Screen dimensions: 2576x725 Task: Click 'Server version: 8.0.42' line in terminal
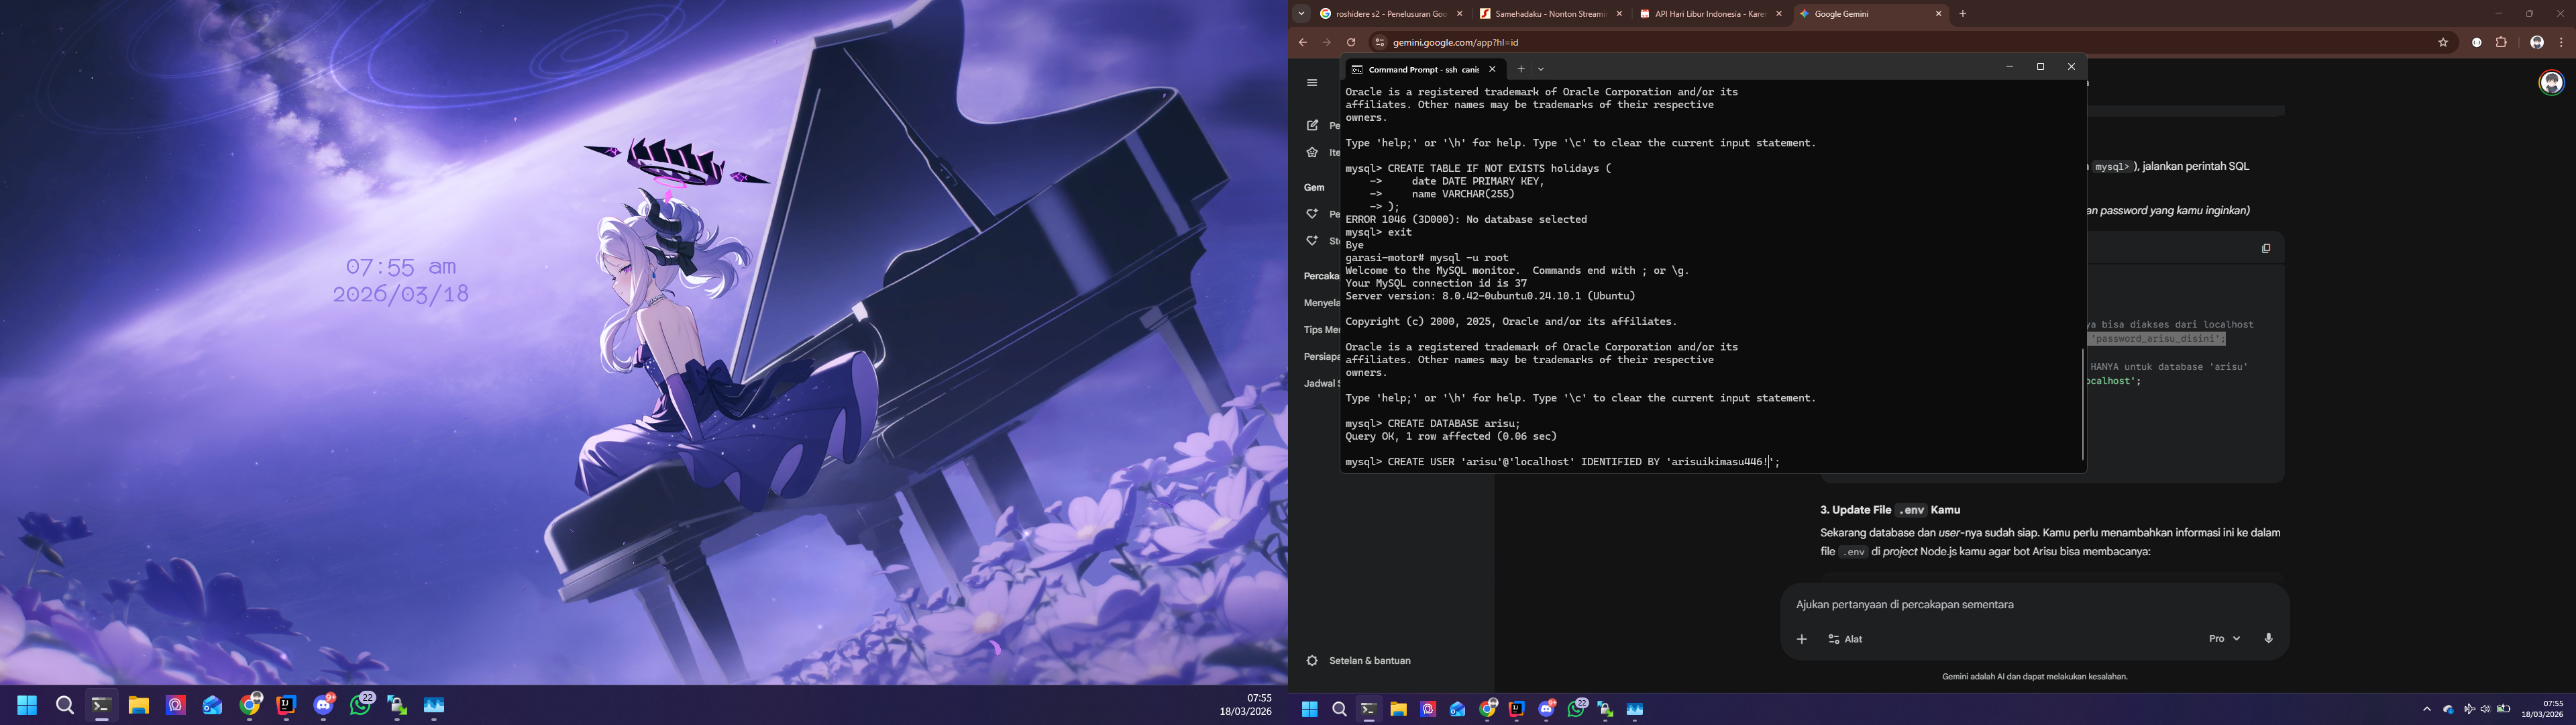coord(1490,297)
